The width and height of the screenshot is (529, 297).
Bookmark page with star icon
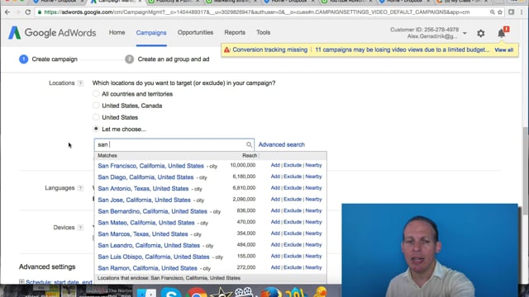click(x=500, y=12)
